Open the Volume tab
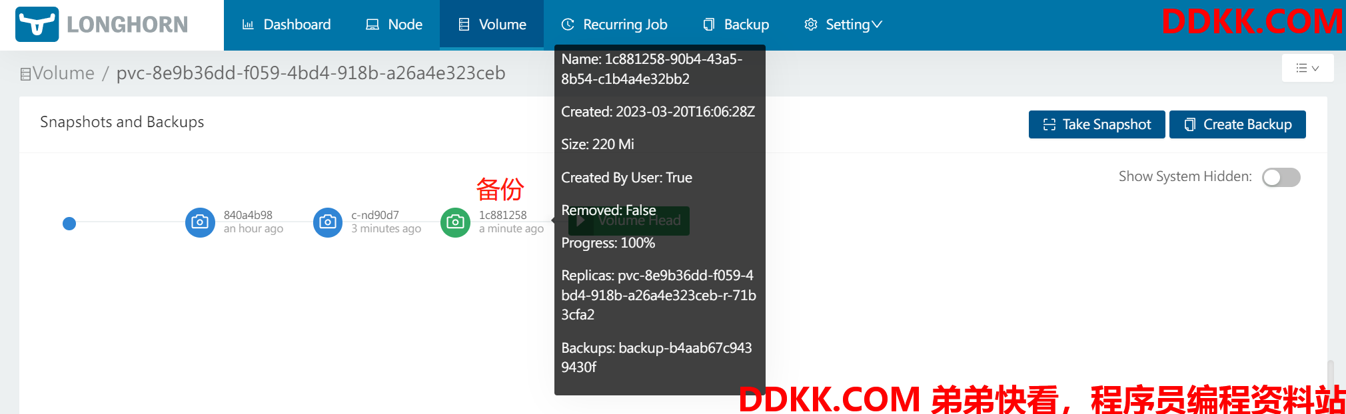 click(492, 25)
